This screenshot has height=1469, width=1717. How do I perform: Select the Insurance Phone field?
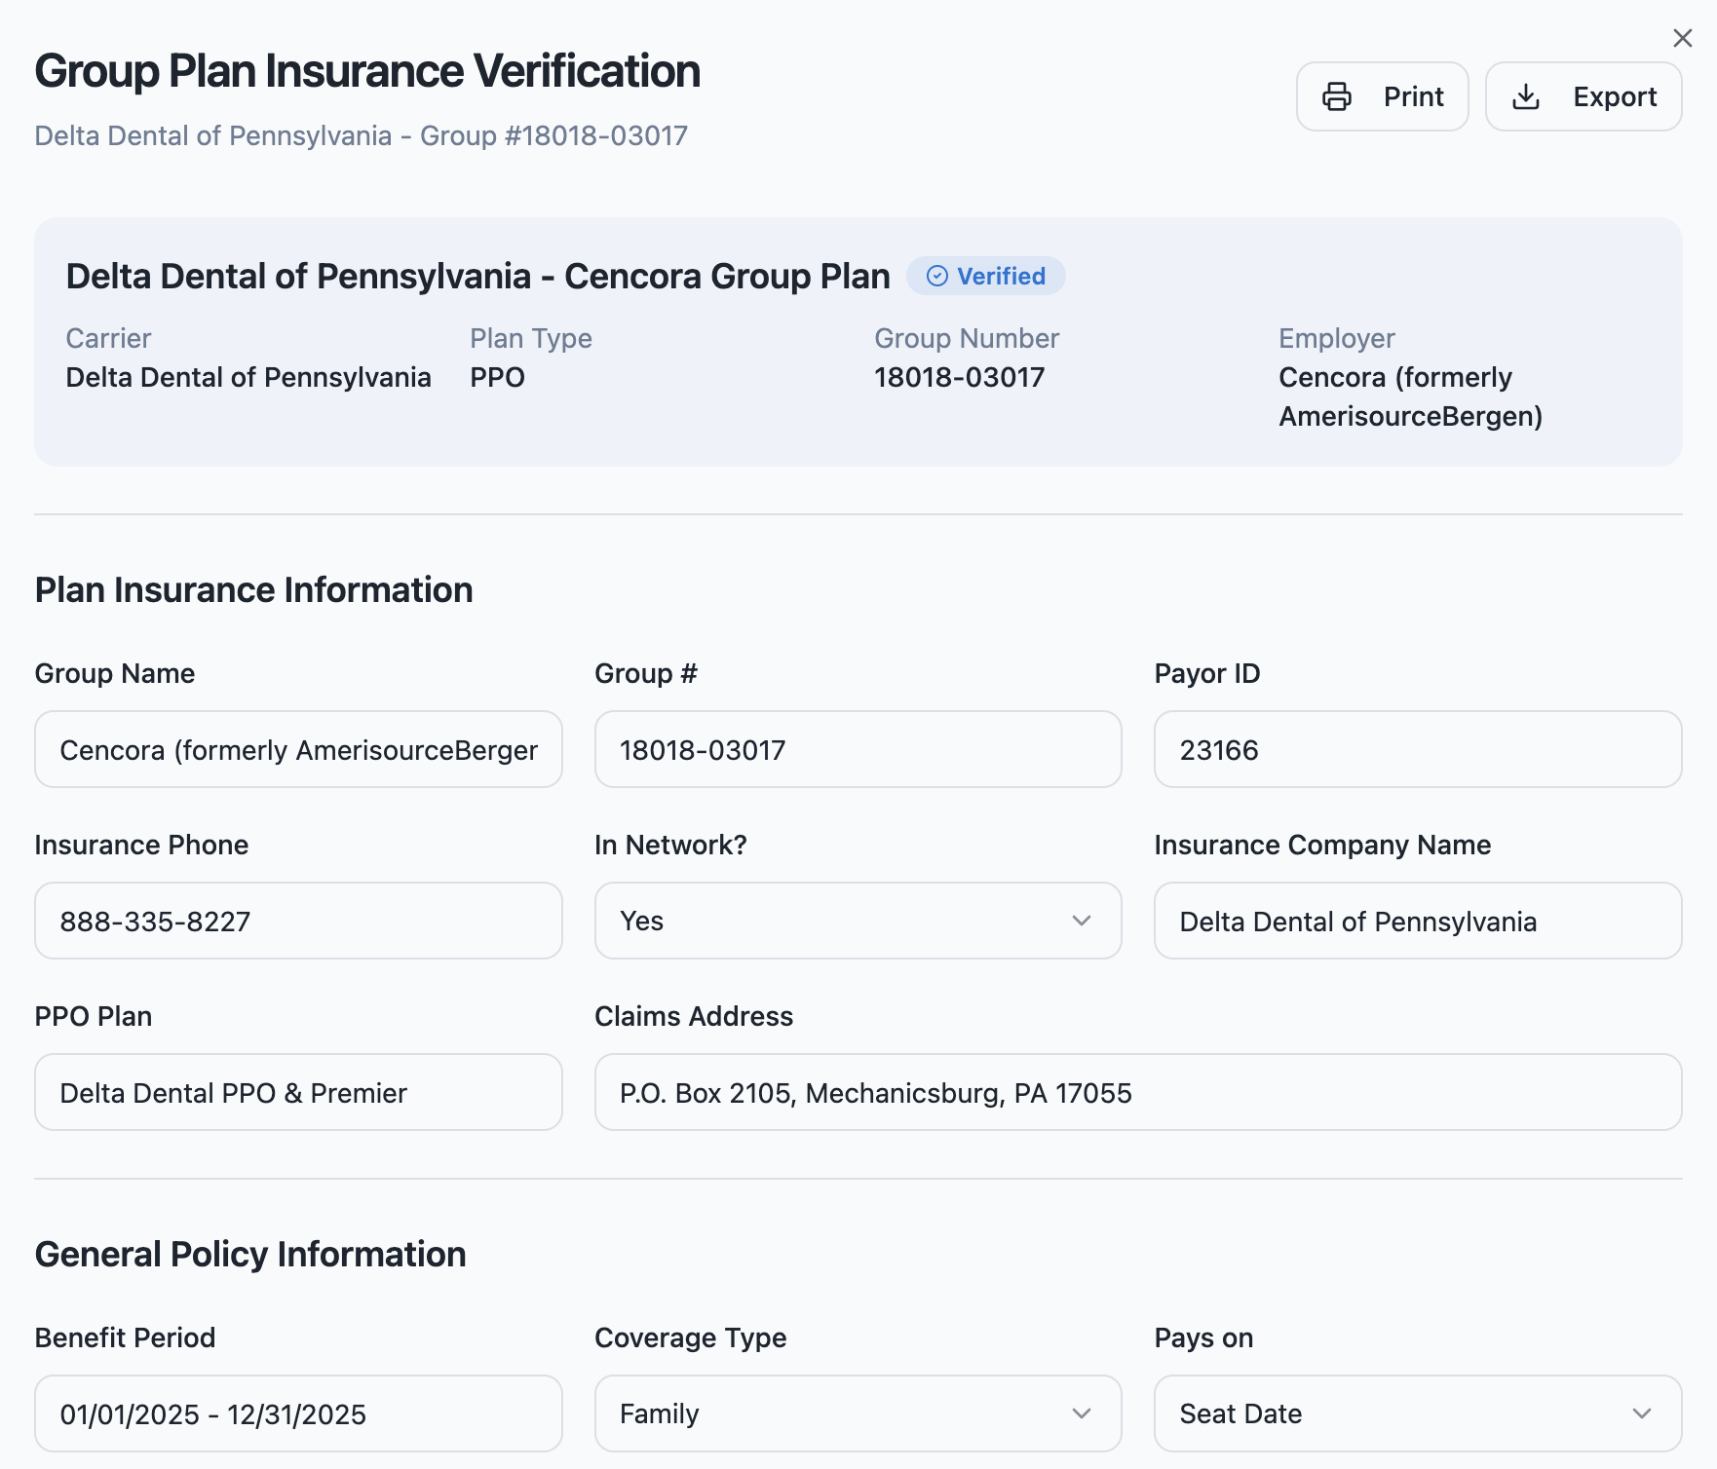[298, 921]
